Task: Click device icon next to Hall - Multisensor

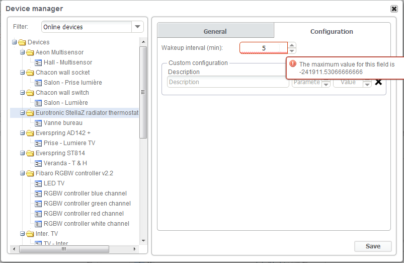Action: click(x=38, y=62)
